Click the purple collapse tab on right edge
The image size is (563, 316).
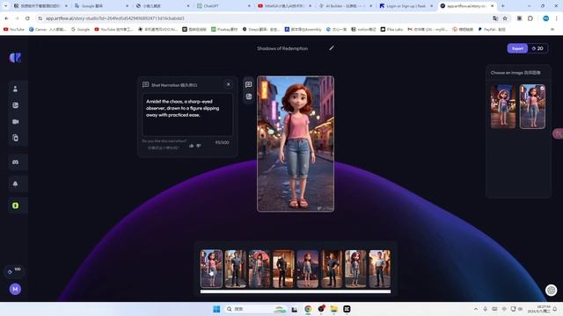(x=558, y=133)
